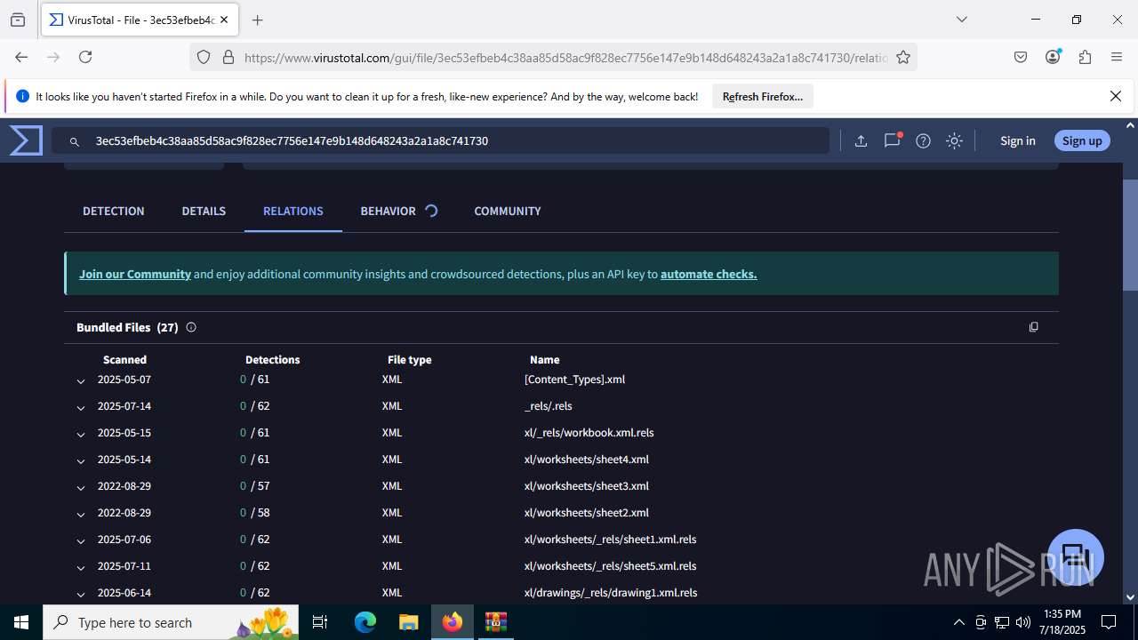Toggle light/dark theme sun icon
This screenshot has height=640, width=1138.
pyautogui.click(x=954, y=140)
